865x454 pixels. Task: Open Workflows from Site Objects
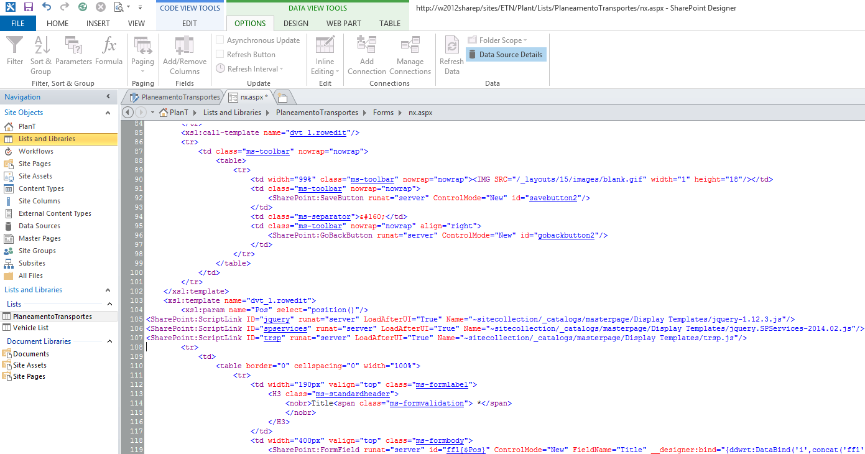38,151
